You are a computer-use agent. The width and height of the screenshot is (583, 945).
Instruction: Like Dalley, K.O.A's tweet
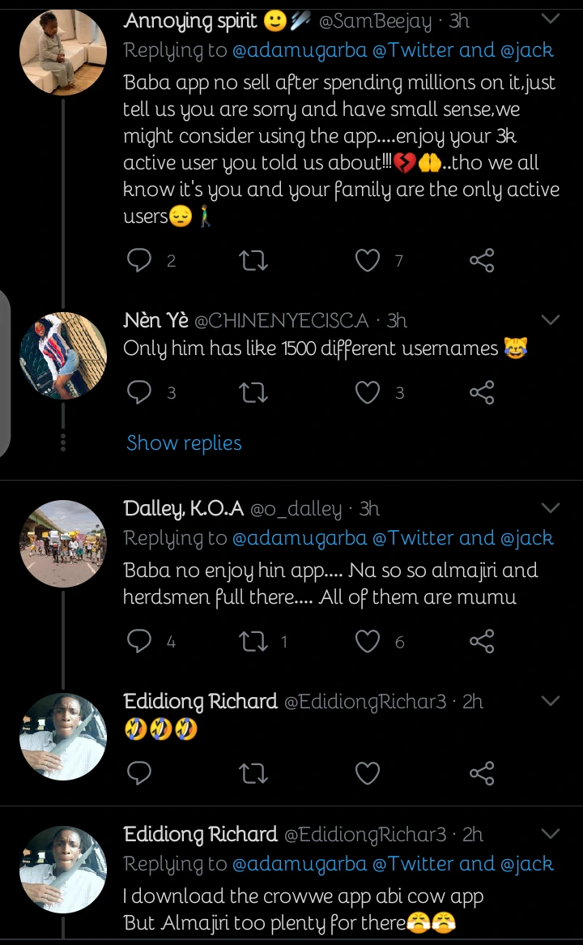tap(368, 642)
